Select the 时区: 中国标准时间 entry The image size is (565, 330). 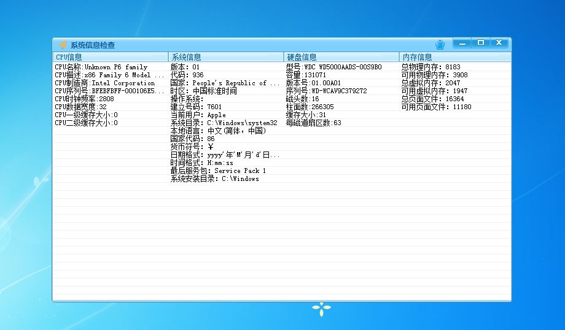(x=204, y=91)
